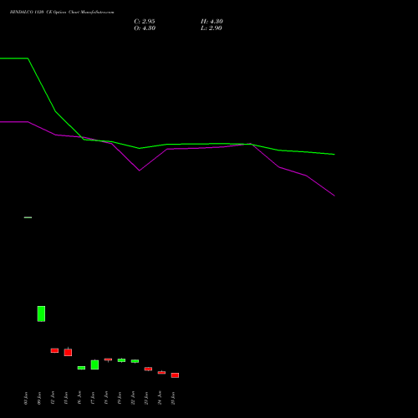Select the low value L: 2.90
Image resolution: width=418 pixels, height=418 pixels.
(212, 28)
